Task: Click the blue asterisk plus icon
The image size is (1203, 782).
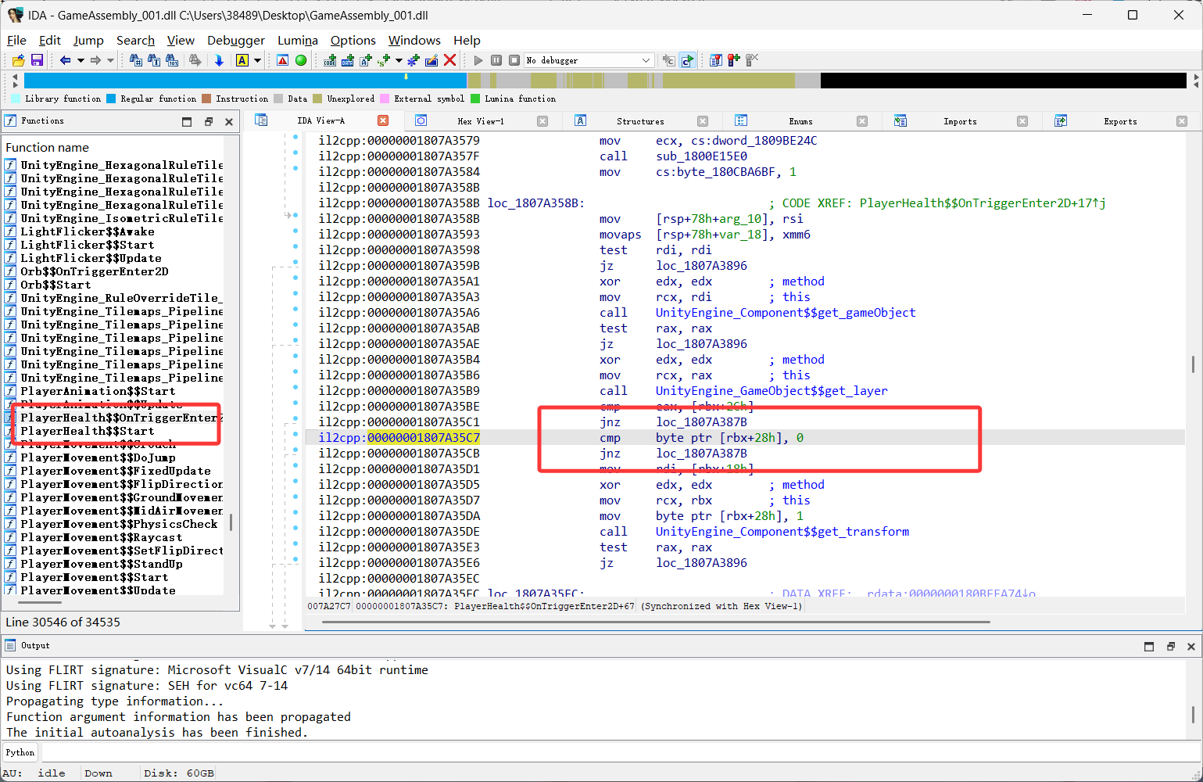Action: pyautogui.click(x=414, y=60)
